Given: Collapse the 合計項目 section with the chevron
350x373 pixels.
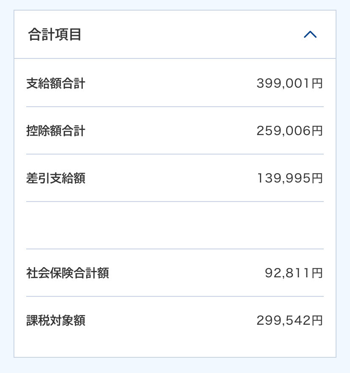Looking at the screenshot, I should point(310,34).
